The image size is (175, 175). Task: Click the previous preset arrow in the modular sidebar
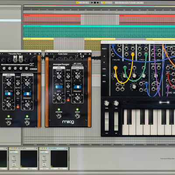click(x=104, y=56)
